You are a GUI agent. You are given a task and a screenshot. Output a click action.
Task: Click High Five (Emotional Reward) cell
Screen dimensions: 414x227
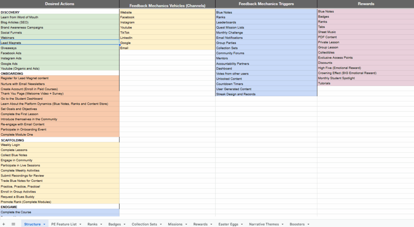(x=365, y=68)
